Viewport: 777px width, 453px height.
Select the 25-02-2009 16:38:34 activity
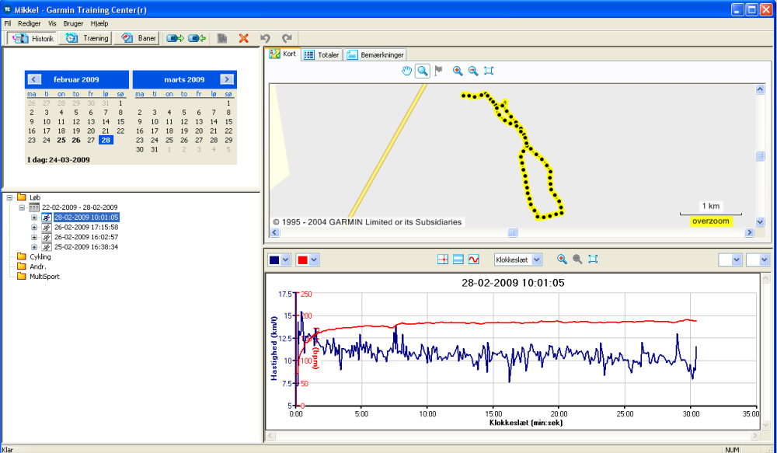tap(85, 247)
